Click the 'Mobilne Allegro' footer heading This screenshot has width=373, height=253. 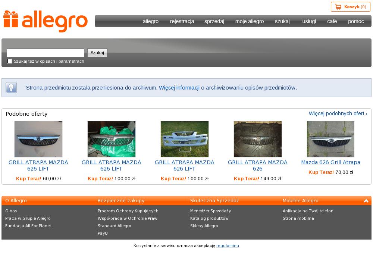pos(300,201)
